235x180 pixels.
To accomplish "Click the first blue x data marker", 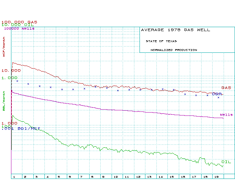I will [x=17, y=81].
